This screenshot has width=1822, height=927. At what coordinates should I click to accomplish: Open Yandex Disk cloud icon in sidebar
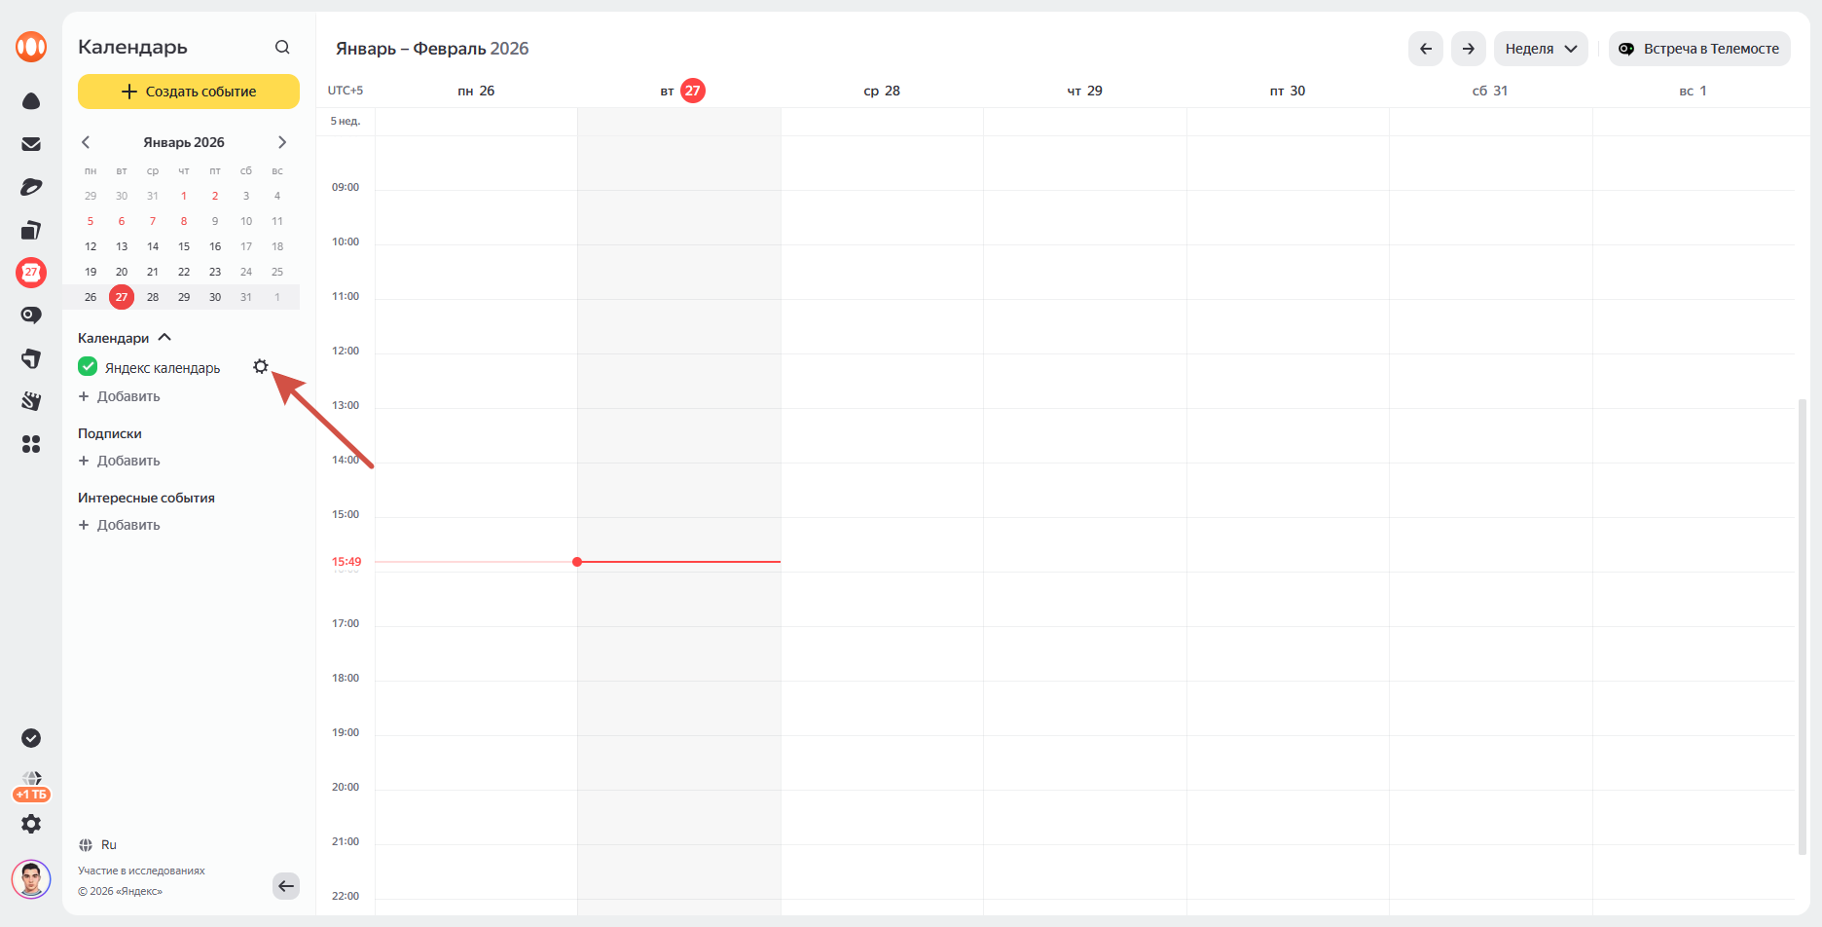pos(31,101)
